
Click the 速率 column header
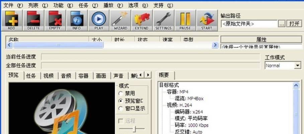pos(170,39)
